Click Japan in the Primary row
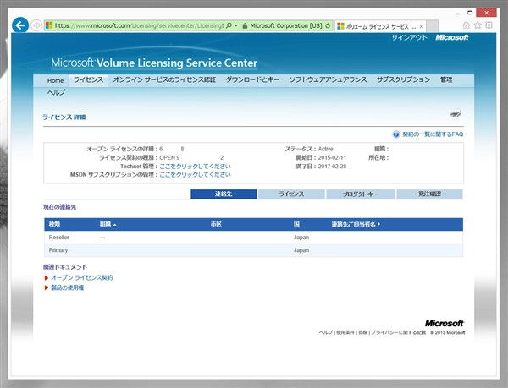This screenshot has height=388, width=508. [x=301, y=250]
